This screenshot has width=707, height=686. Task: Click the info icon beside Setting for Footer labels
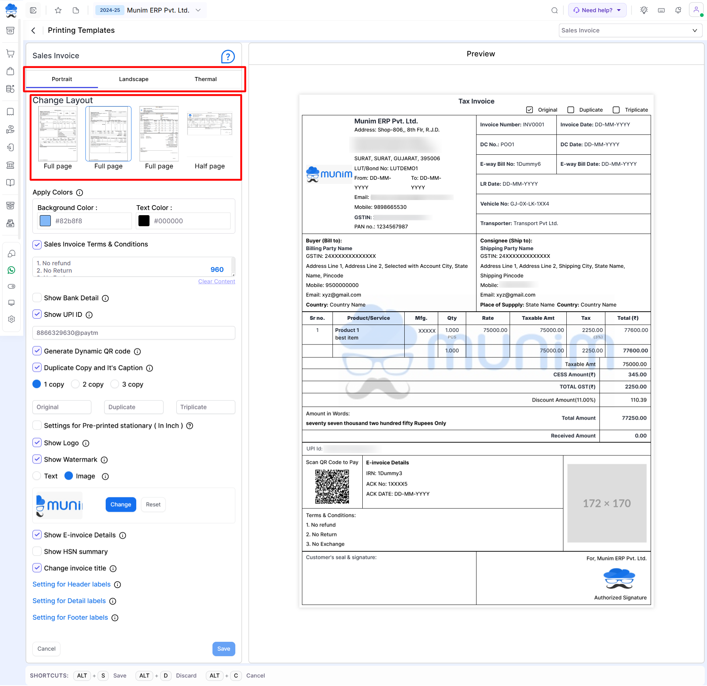115,618
